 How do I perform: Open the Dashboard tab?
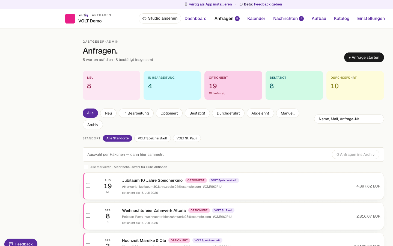195,19
